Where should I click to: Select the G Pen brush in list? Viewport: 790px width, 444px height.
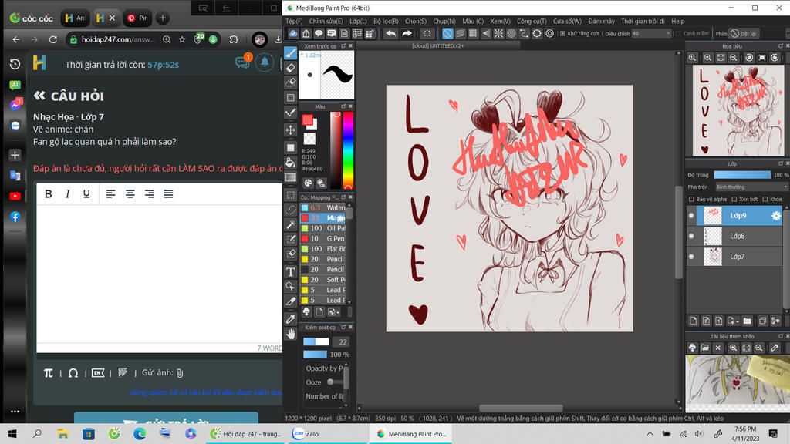tap(323, 239)
